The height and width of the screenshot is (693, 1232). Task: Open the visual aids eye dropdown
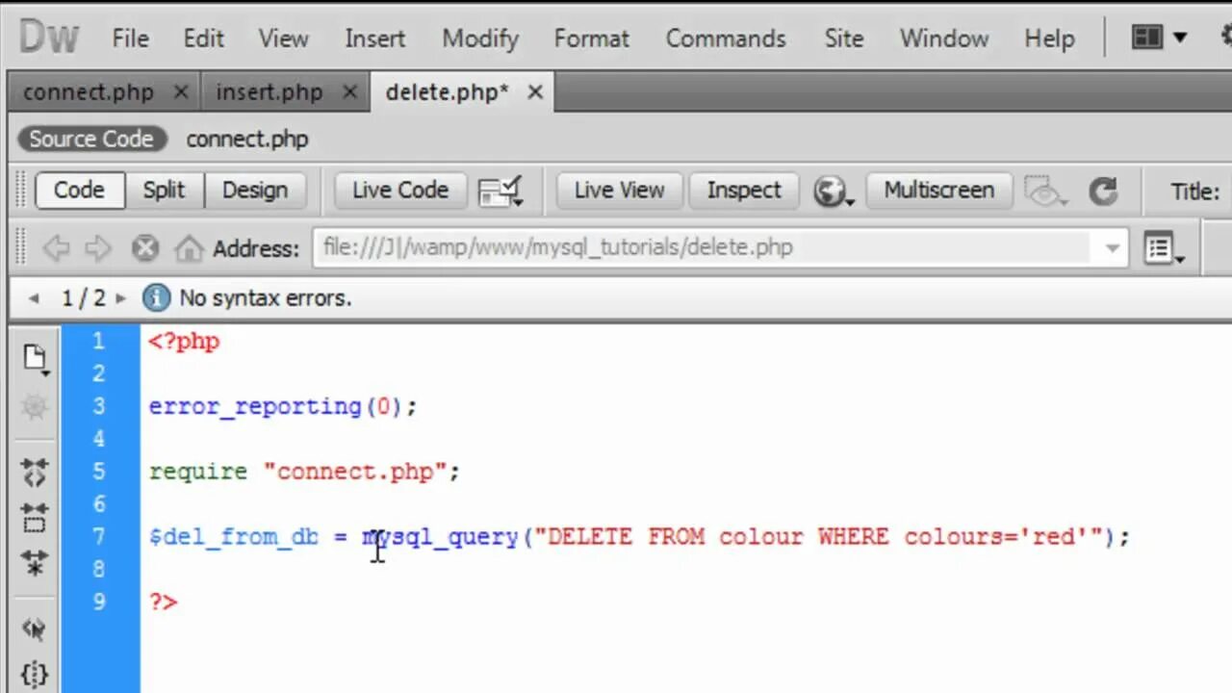(1045, 192)
